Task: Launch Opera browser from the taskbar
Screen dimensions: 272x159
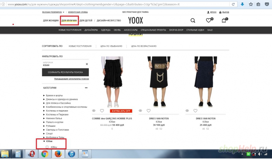Action: [31, 154]
